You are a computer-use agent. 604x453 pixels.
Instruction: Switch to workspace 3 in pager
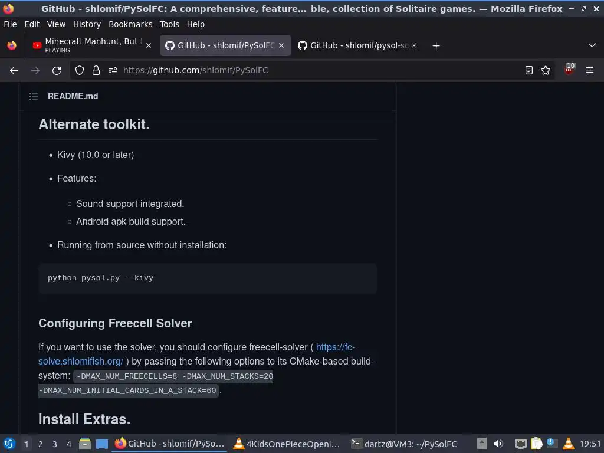[x=55, y=444]
